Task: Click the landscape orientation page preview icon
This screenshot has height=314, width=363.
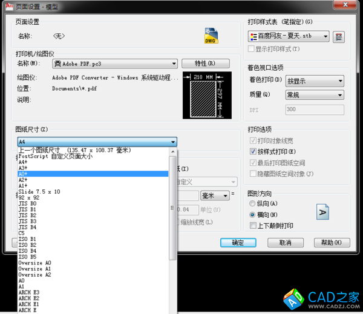Action: pyautogui.click(x=323, y=212)
